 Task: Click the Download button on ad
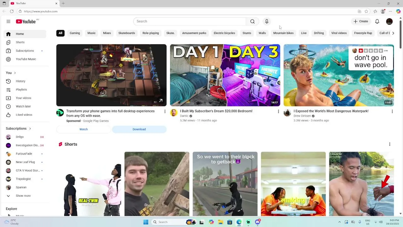pyautogui.click(x=139, y=129)
